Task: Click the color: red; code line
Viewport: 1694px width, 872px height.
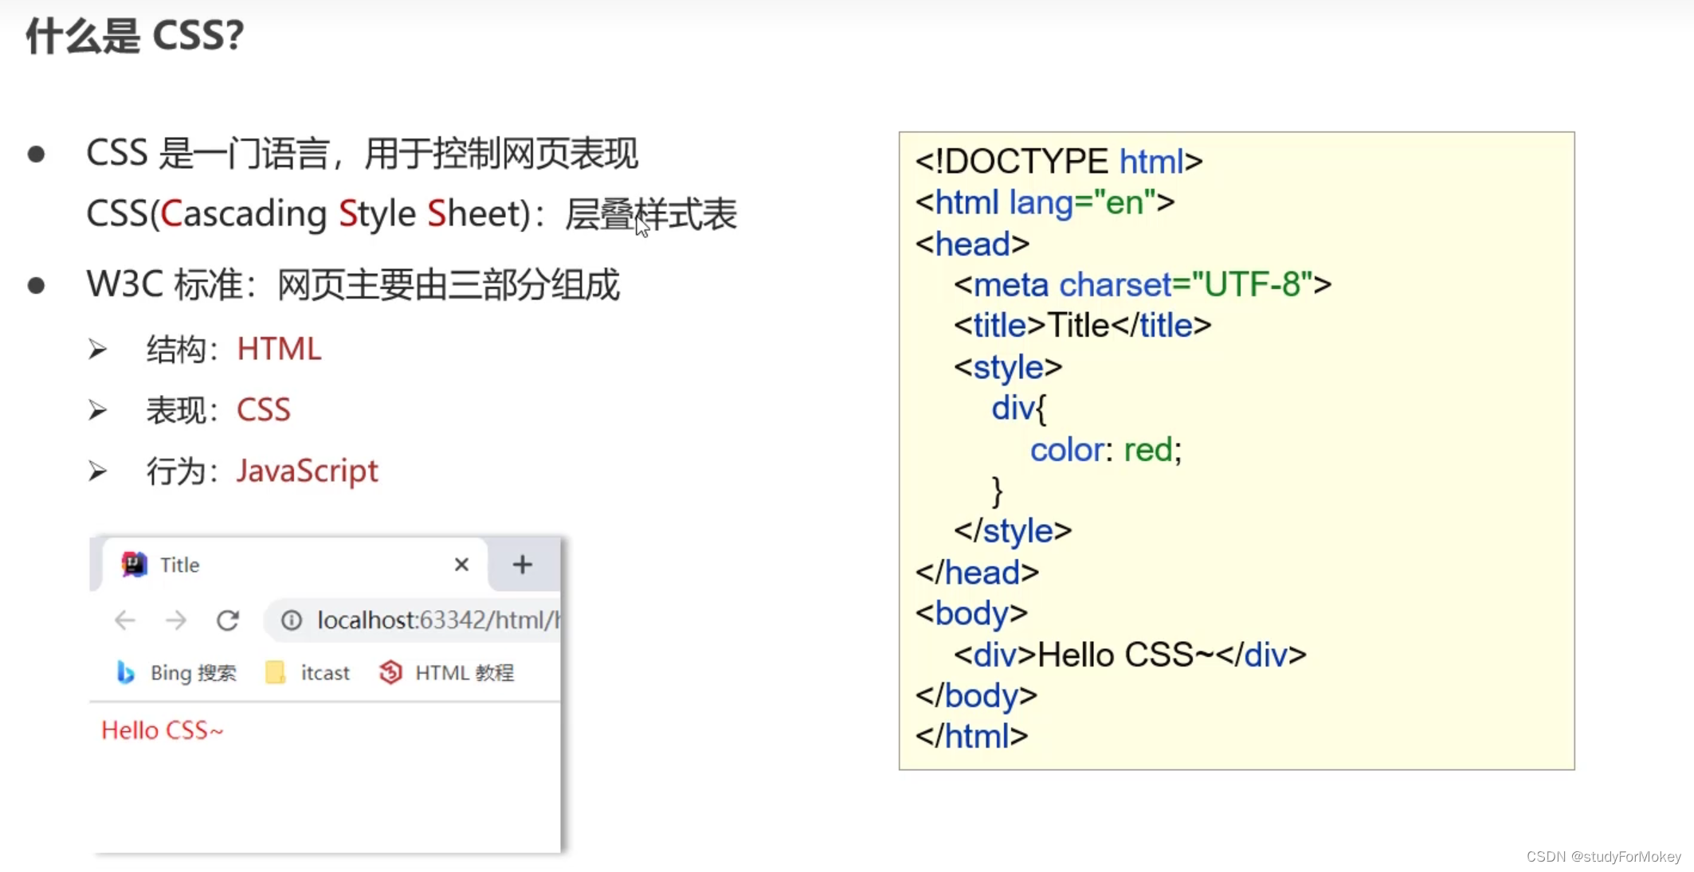Action: pyautogui.click(x=1106, y=450)
